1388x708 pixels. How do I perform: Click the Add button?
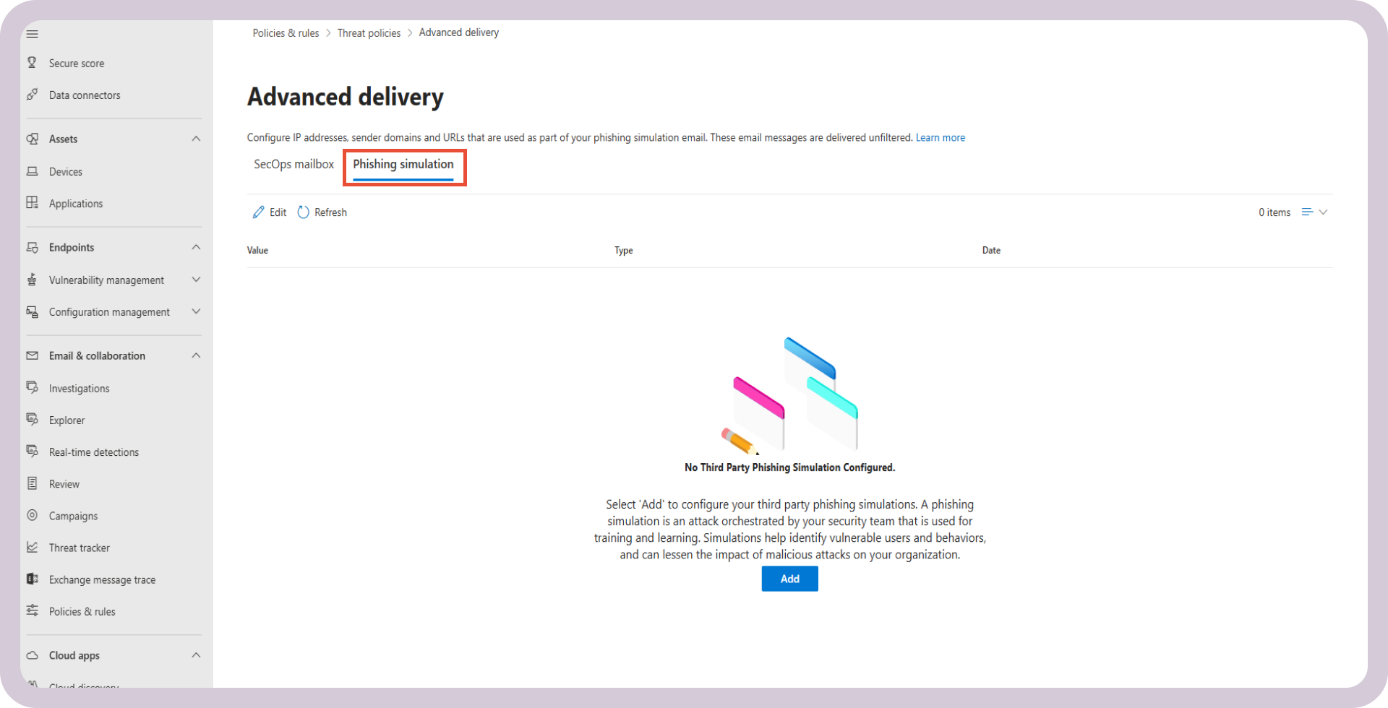[789, 579]
